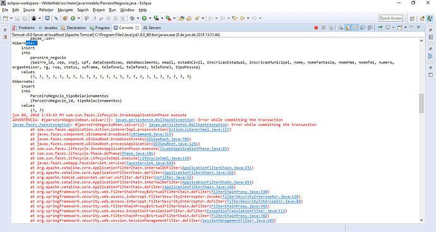This screenshot has height=232, width=436.
Task: Expand the Display Selected Console dropdown
Action: click(x=393, y=28)
